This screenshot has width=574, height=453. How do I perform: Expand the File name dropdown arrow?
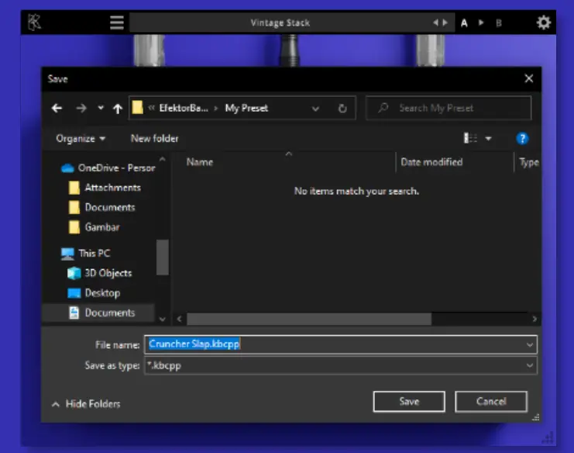pos(530,344)
